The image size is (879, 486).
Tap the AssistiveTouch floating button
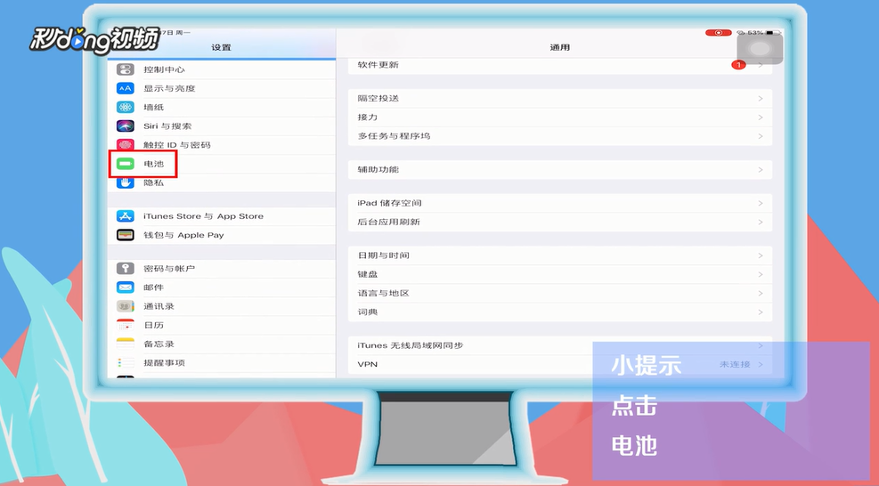coord(760,49)
